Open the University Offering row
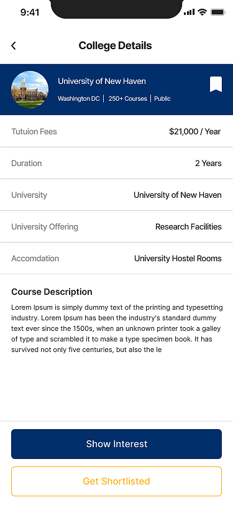This screenshot has height=505, width=233. (x=117, y=227)
